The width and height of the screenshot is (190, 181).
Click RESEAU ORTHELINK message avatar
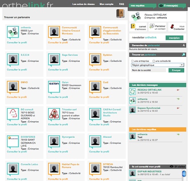coord(133,92)
